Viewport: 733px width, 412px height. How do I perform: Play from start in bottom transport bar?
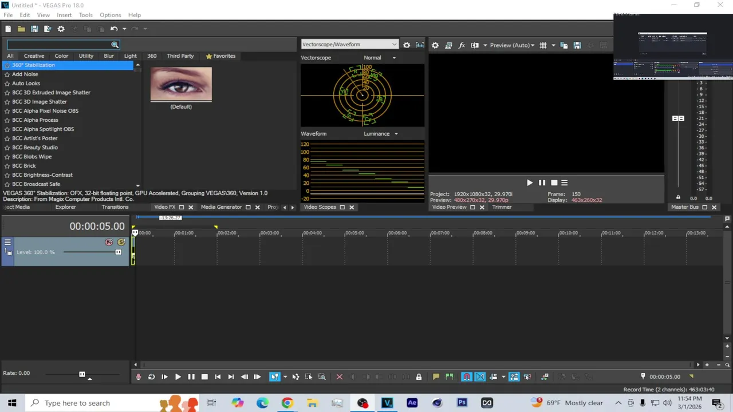coord(164,377)
